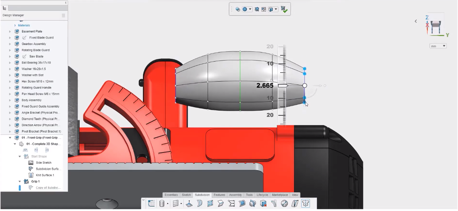Select Knit Surface.1 in the tree
The image size is (458, 211).
(45, 175)
